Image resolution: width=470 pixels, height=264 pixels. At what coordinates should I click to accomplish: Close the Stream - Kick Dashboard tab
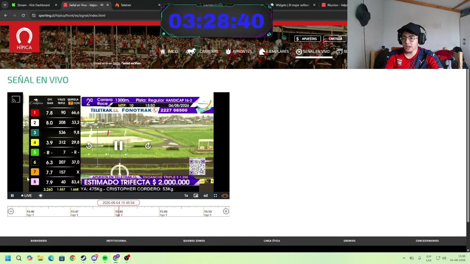pyautogui.click(x=56, y=5)
